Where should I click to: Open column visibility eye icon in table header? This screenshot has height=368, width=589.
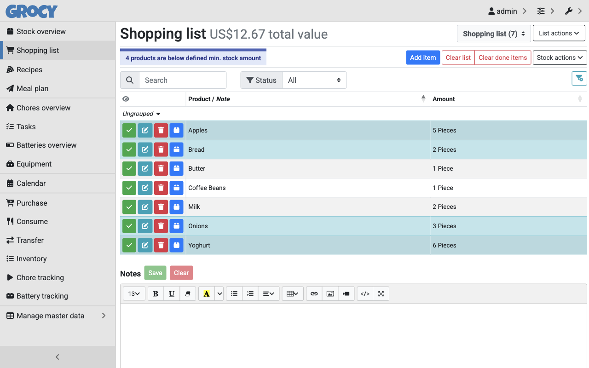pos(126,99)
